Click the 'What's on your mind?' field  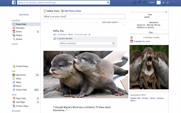(84, 16)
